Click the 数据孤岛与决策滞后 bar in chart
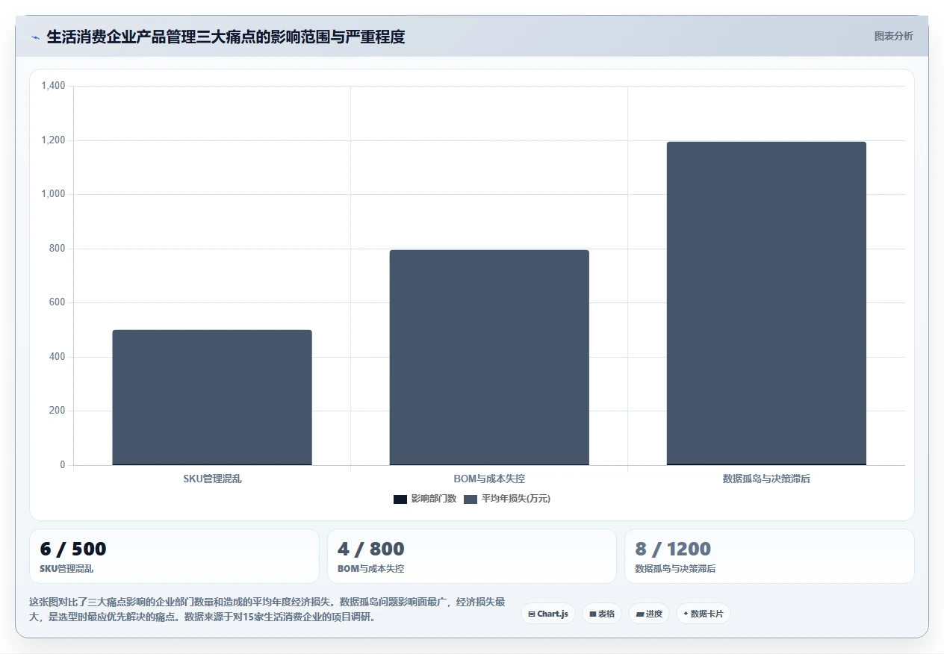The height and width of the screenshot is (654, 944). click(x=766, y=303)
